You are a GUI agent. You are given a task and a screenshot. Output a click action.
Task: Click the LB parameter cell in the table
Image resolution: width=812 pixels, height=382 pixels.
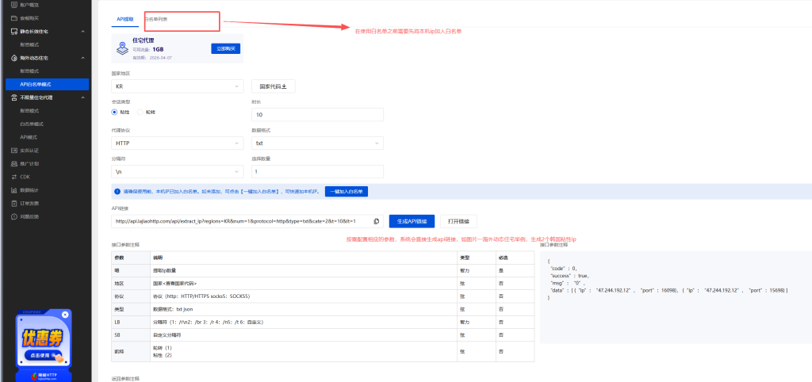point(131,322)
